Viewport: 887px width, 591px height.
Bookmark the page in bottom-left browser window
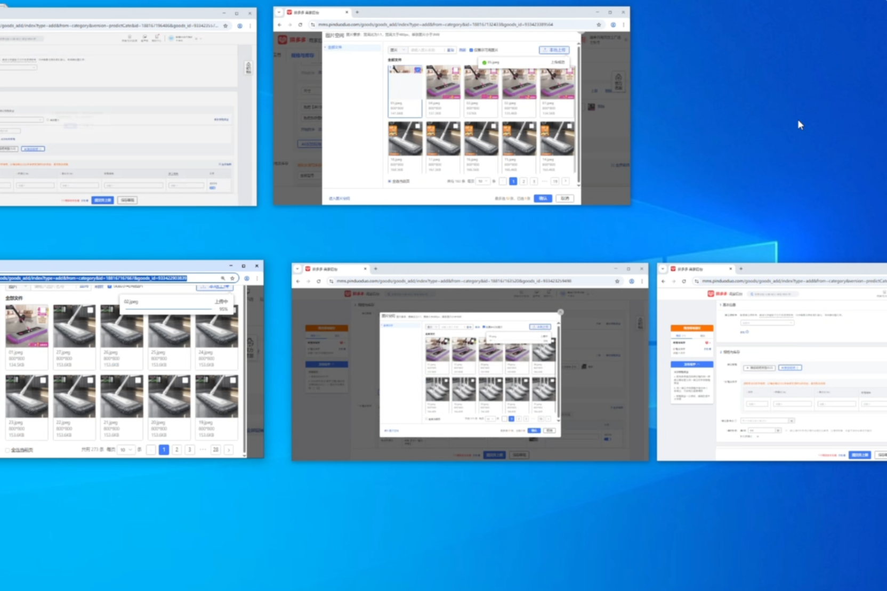[232, 278]
